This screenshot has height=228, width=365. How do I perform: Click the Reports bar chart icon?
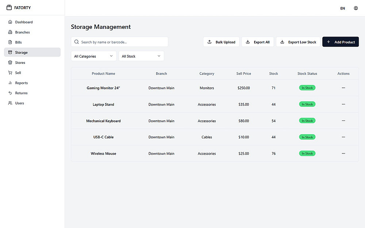coord(10,83)
